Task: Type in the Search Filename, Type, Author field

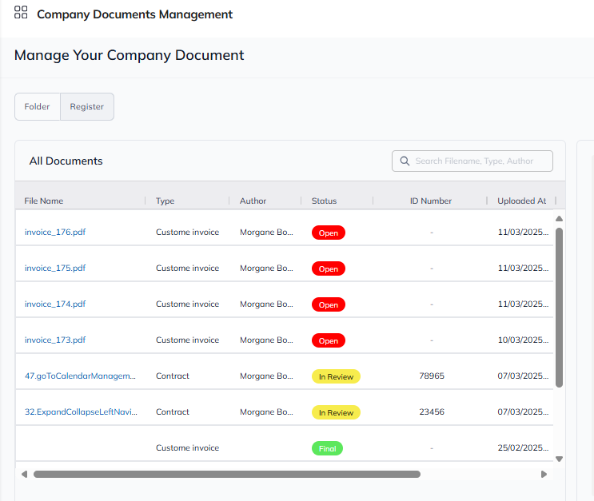Action: pos(480,161)
